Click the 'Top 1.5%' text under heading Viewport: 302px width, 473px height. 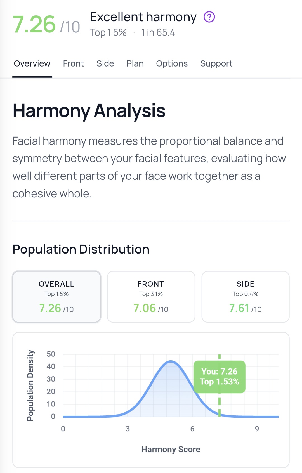click(x=108, y=33)
